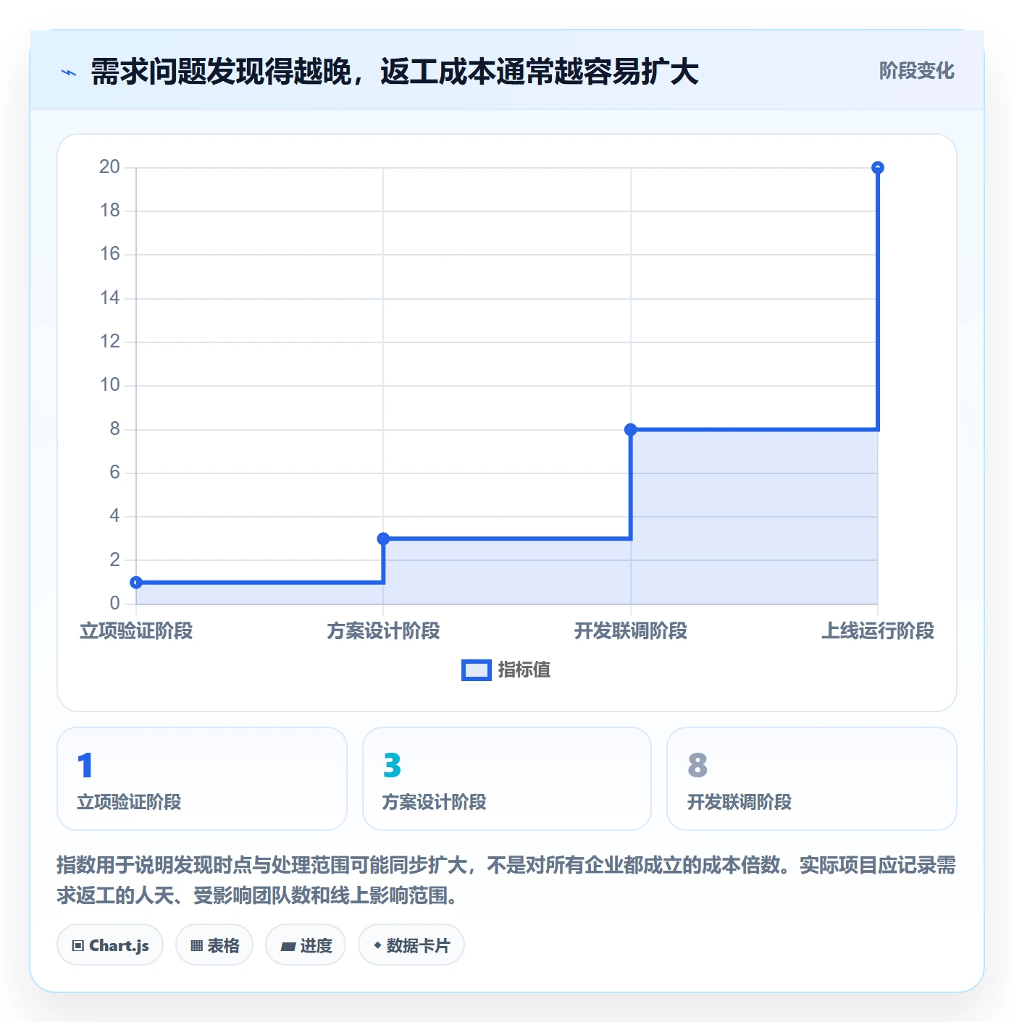Screen dimensions: 1014x1022
Task: Select the top data point at 上线运行阶段
Action: coord(878,168)
